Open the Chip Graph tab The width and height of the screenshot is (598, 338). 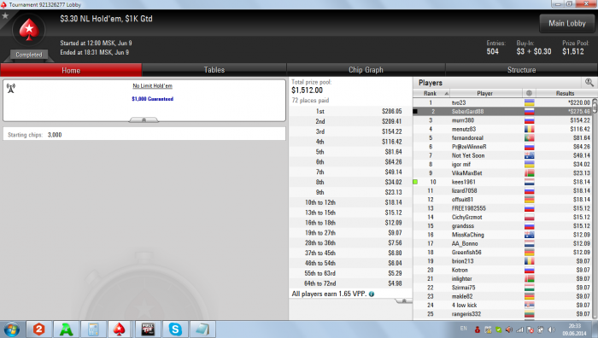click(366, 70)
